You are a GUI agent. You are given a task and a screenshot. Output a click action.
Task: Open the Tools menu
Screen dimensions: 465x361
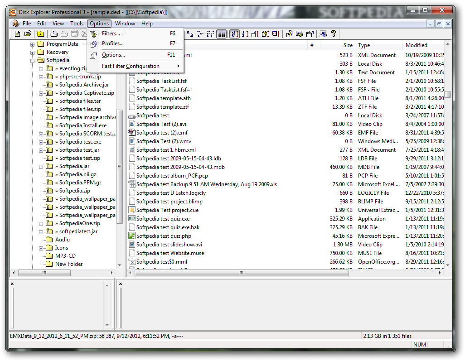pyautogui.click(x=77, y=24)
